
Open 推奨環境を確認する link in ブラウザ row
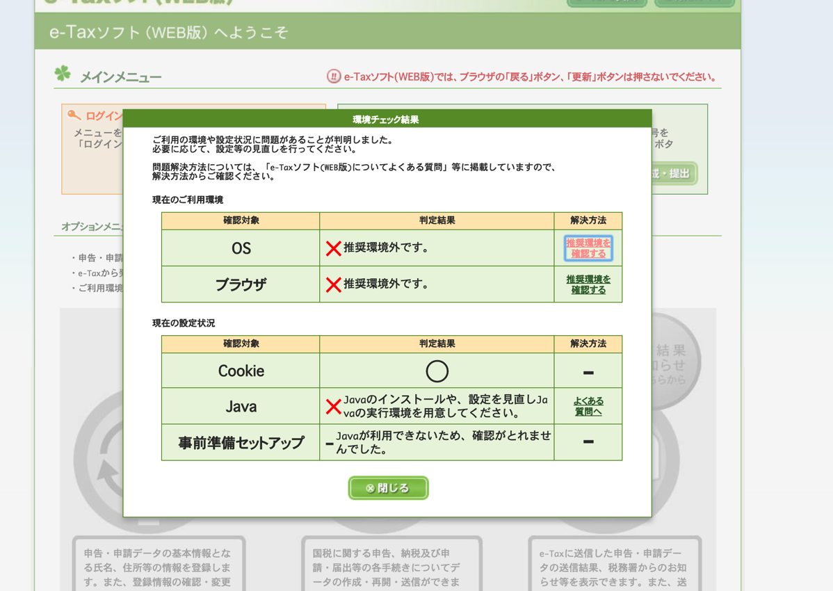(588, 284)
